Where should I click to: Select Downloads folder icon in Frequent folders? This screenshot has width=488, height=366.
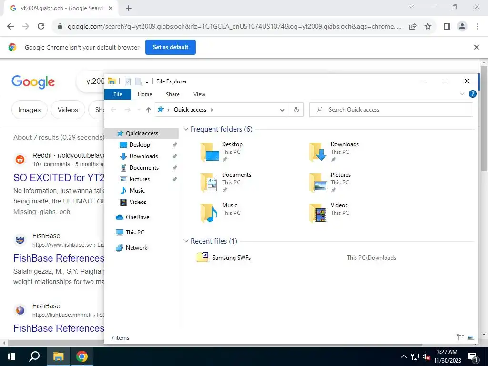318,152
